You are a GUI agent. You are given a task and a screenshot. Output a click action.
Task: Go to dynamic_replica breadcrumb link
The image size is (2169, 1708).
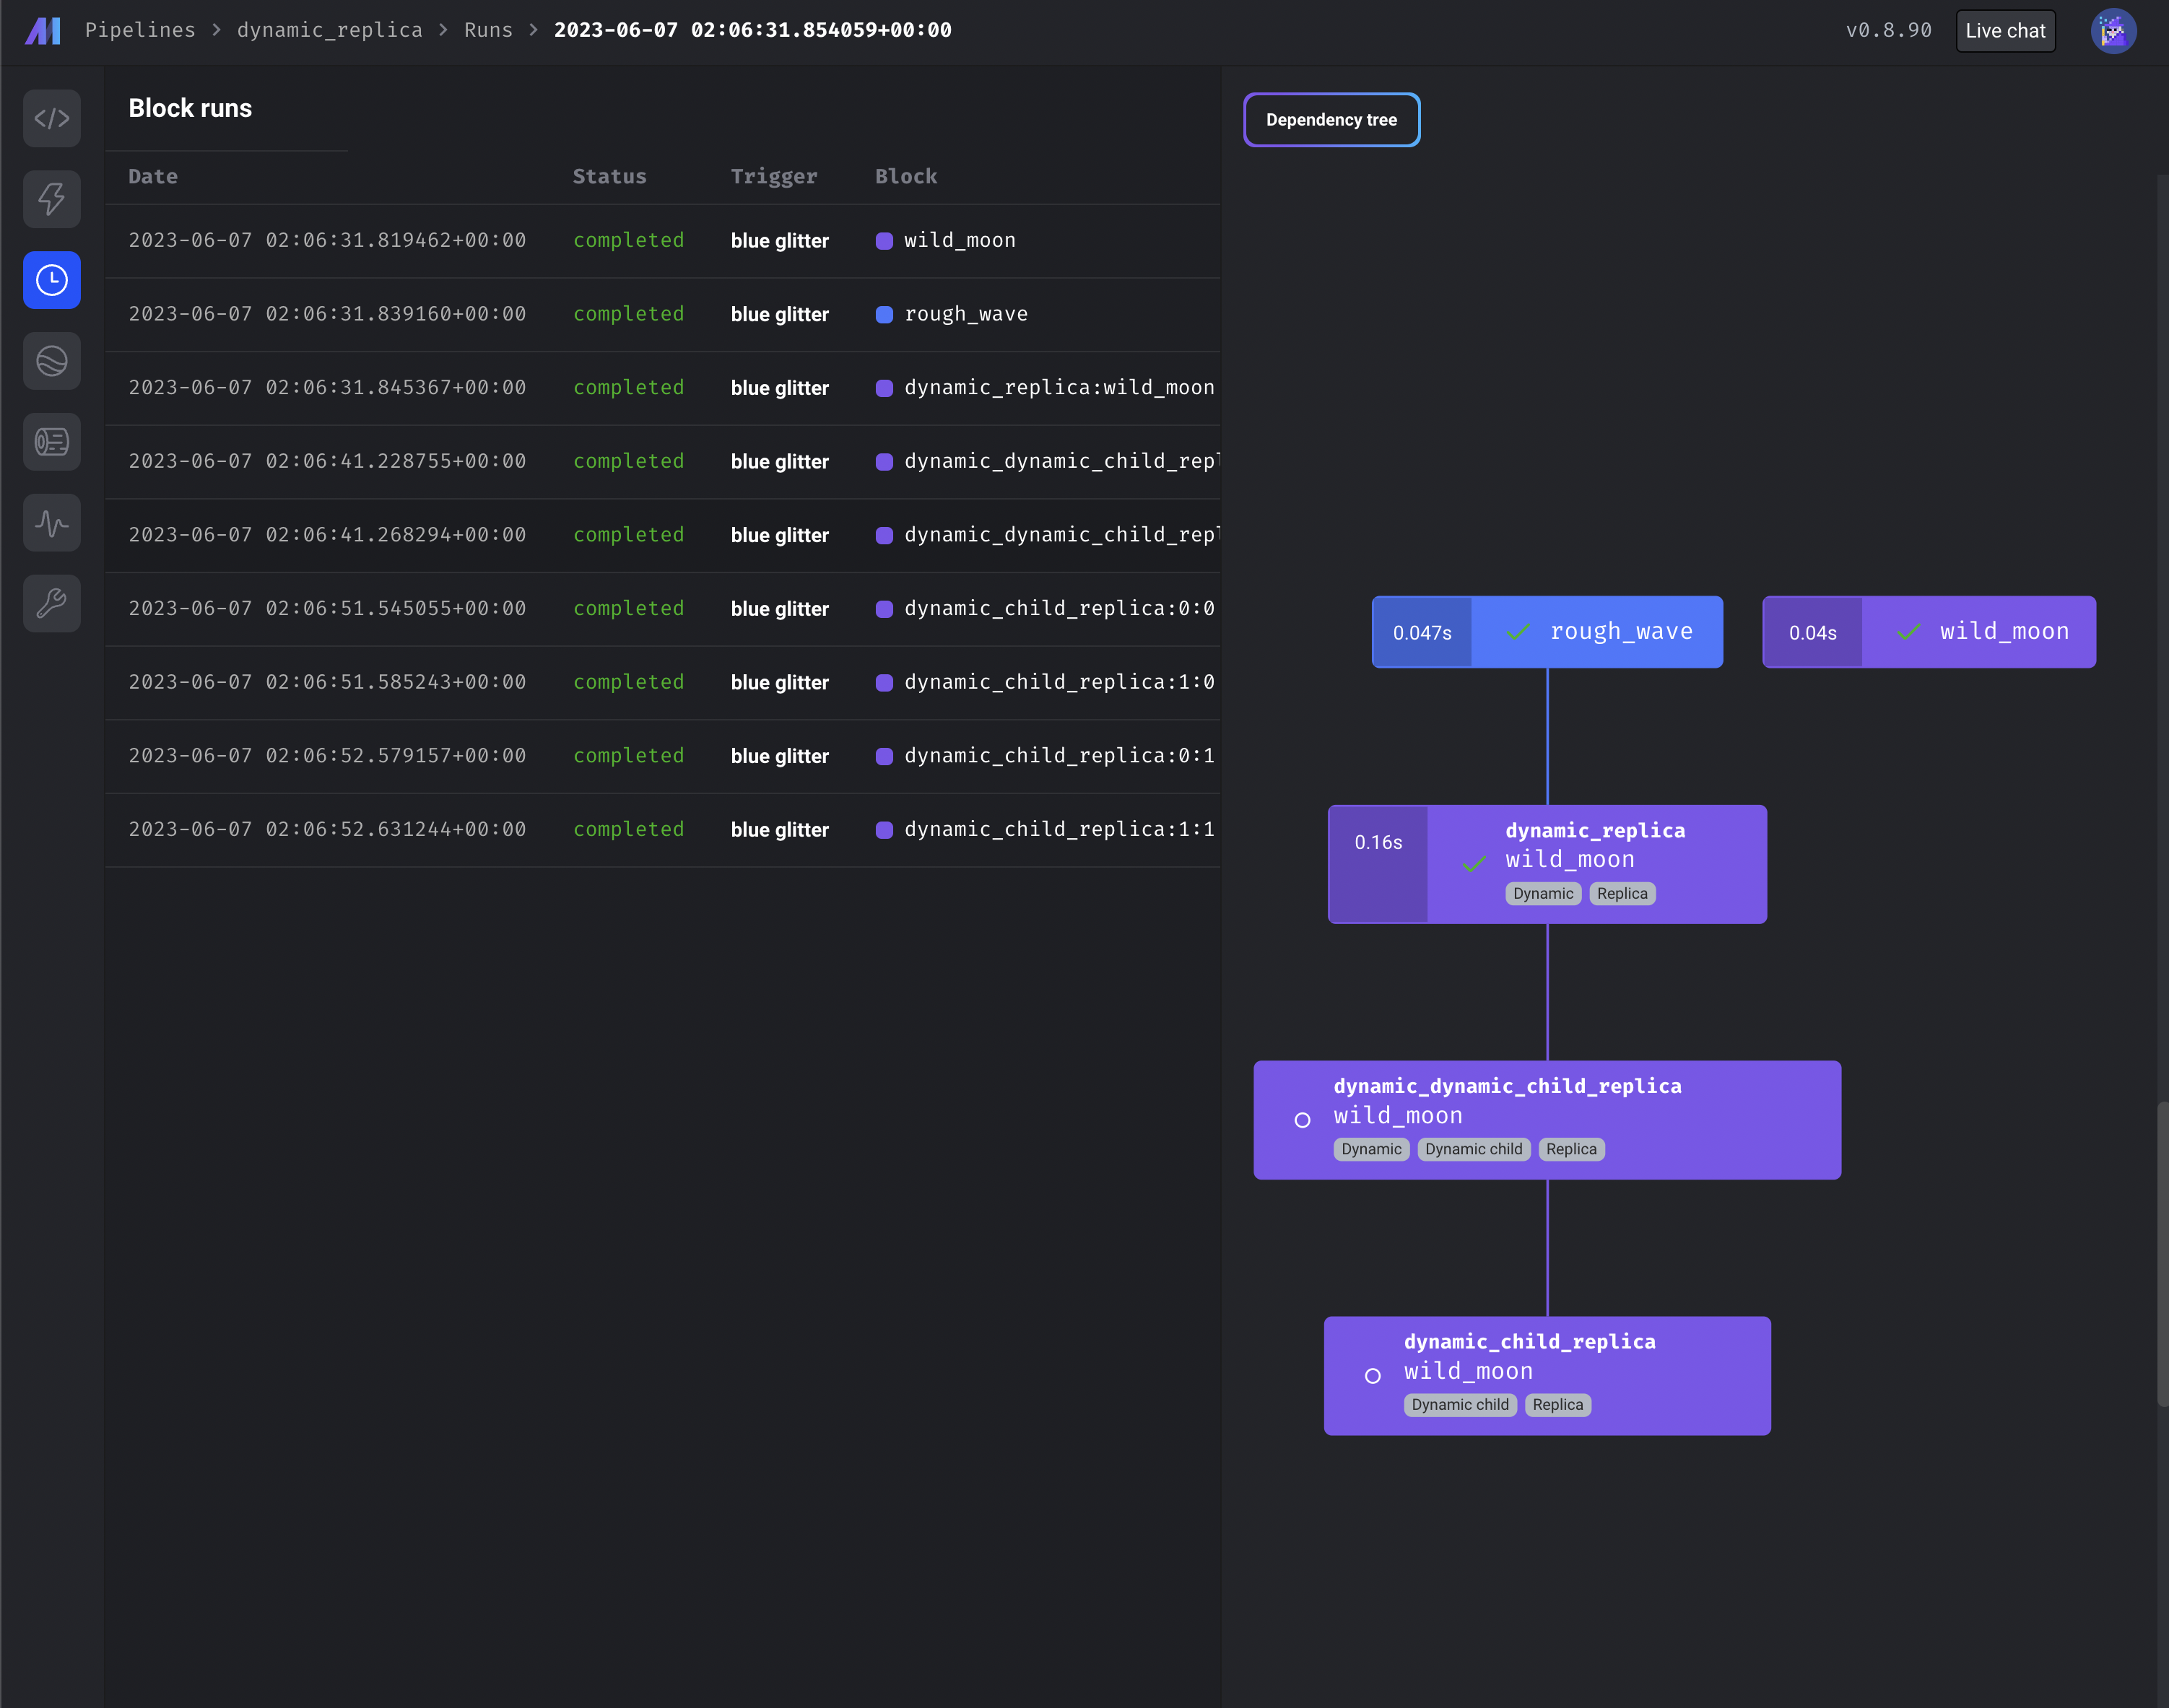329,30
